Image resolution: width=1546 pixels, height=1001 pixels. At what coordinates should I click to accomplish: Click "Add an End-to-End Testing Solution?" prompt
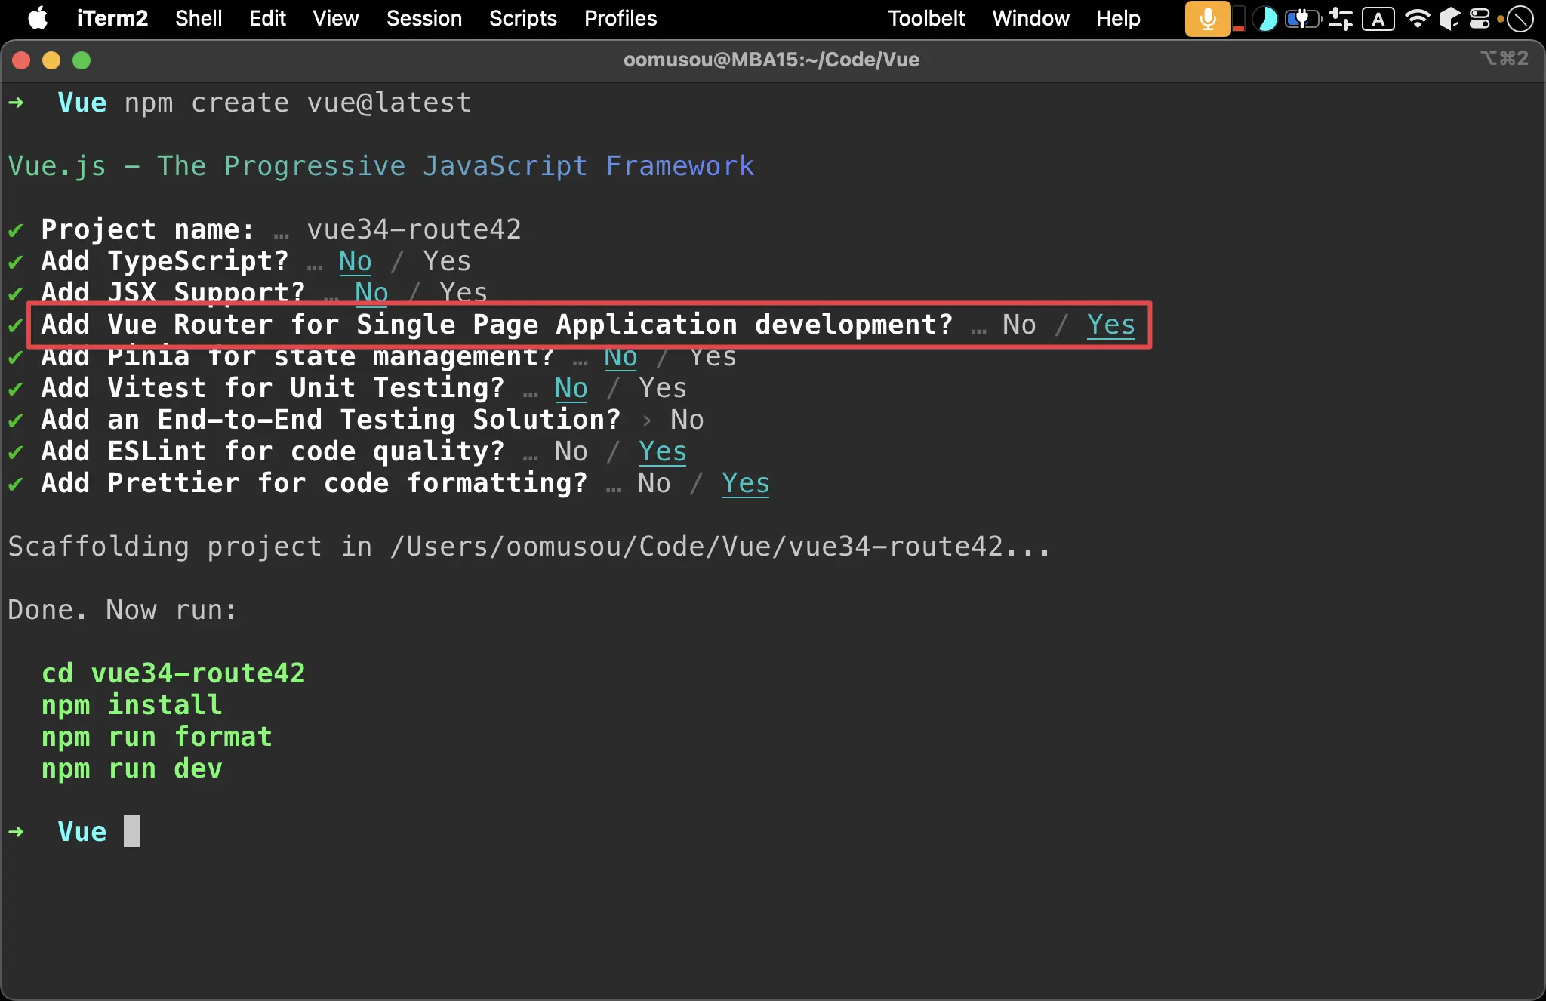[331, 420]
